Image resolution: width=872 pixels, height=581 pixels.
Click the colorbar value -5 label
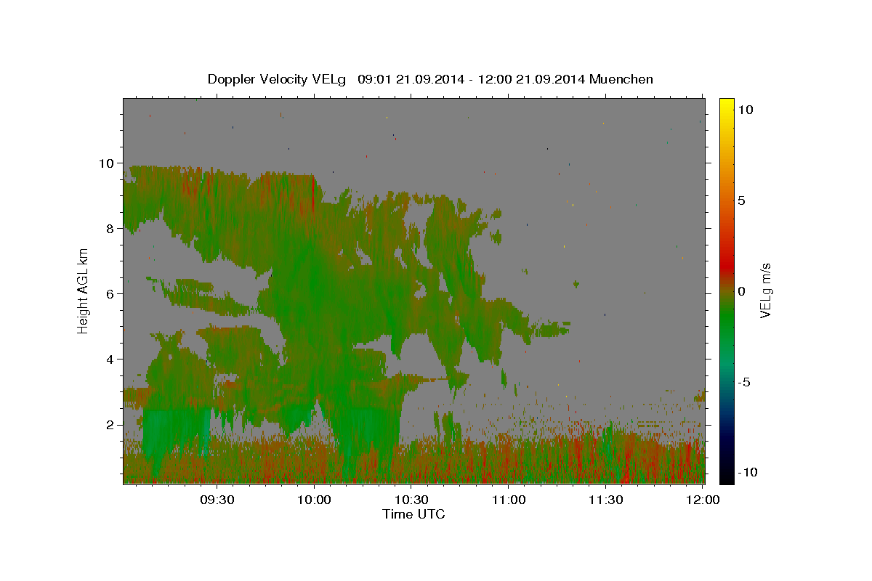click(x=744, y=382)
